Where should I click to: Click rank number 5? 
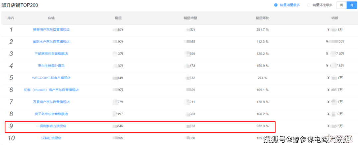[x=11, y=78]
